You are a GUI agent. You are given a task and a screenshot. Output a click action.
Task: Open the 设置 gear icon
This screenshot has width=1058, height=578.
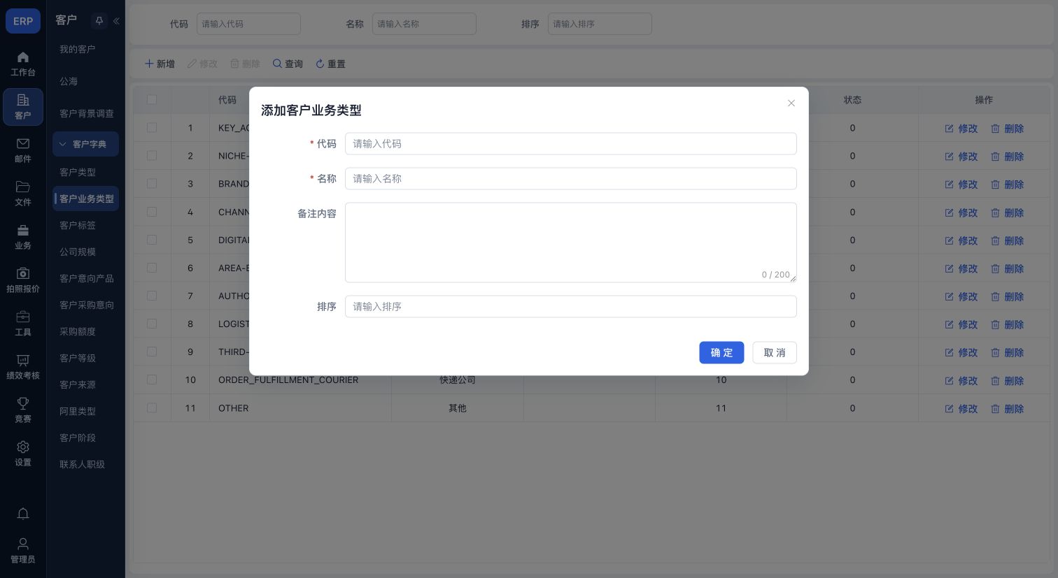23,447
